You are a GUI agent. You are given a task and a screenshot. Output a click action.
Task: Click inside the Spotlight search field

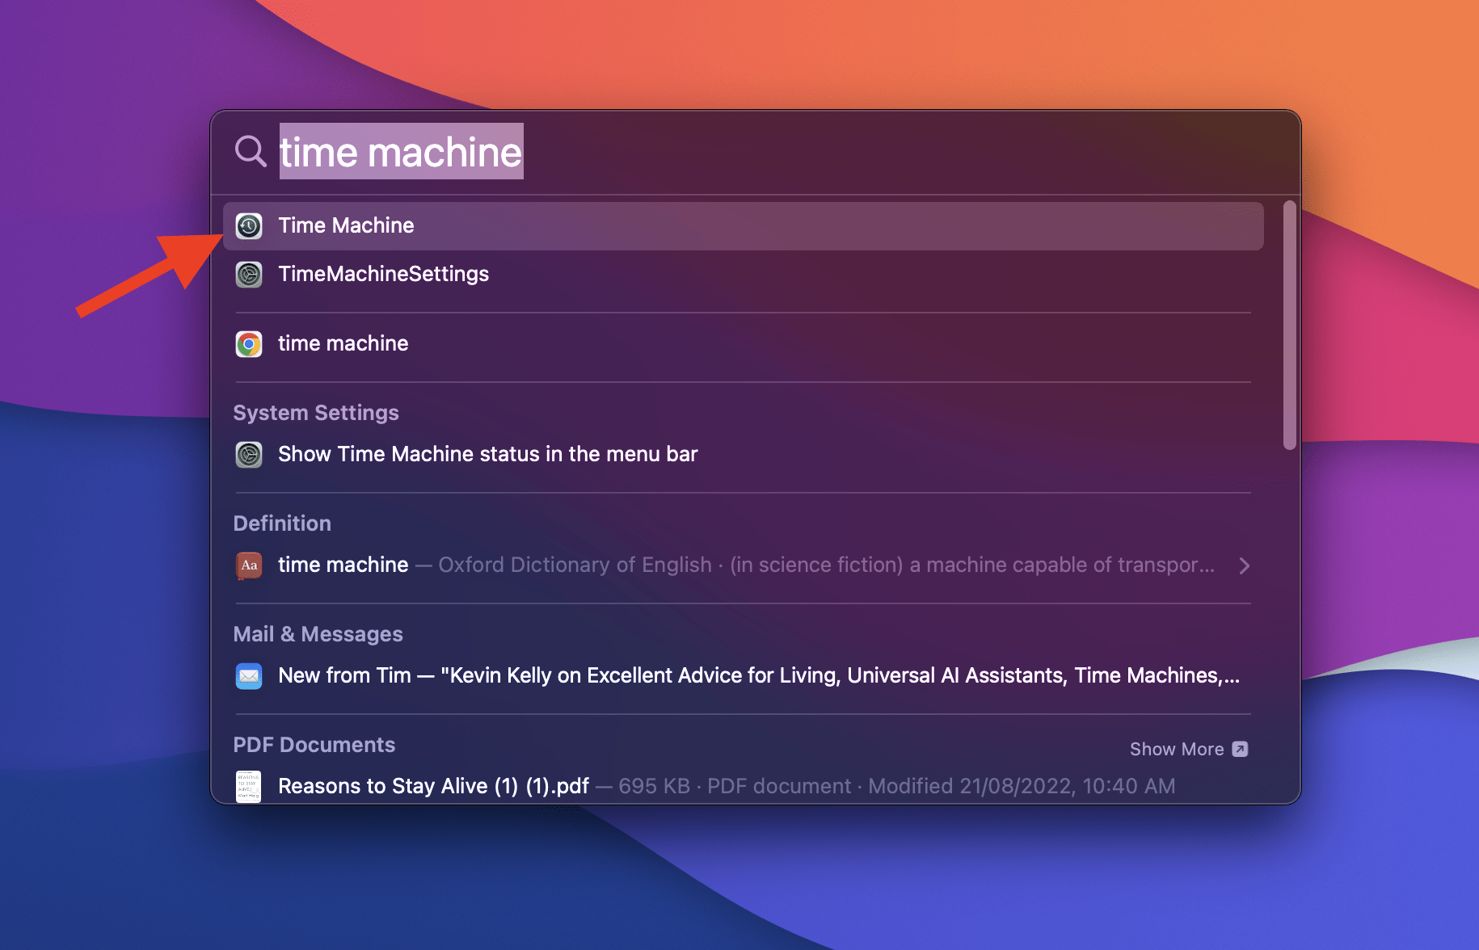[566, 152]
